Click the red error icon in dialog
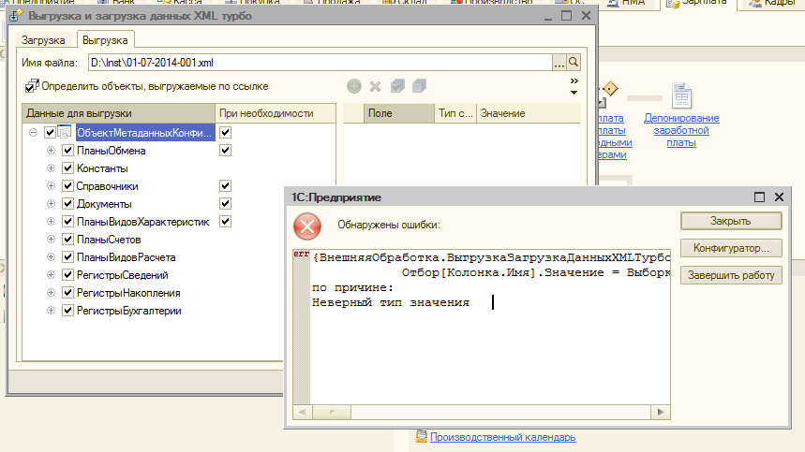The width and height of the screenshot is (805, 452). 306,226
